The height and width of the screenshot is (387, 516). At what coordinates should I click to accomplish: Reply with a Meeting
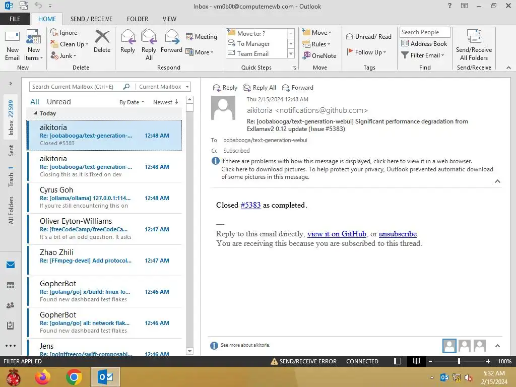[202, 36]
